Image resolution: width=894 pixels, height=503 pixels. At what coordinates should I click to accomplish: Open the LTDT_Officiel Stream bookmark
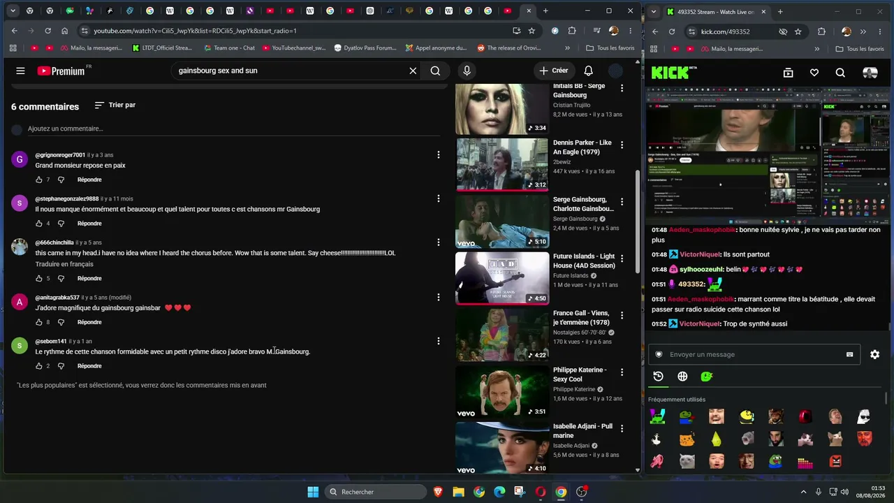click(x=162, y=48)
